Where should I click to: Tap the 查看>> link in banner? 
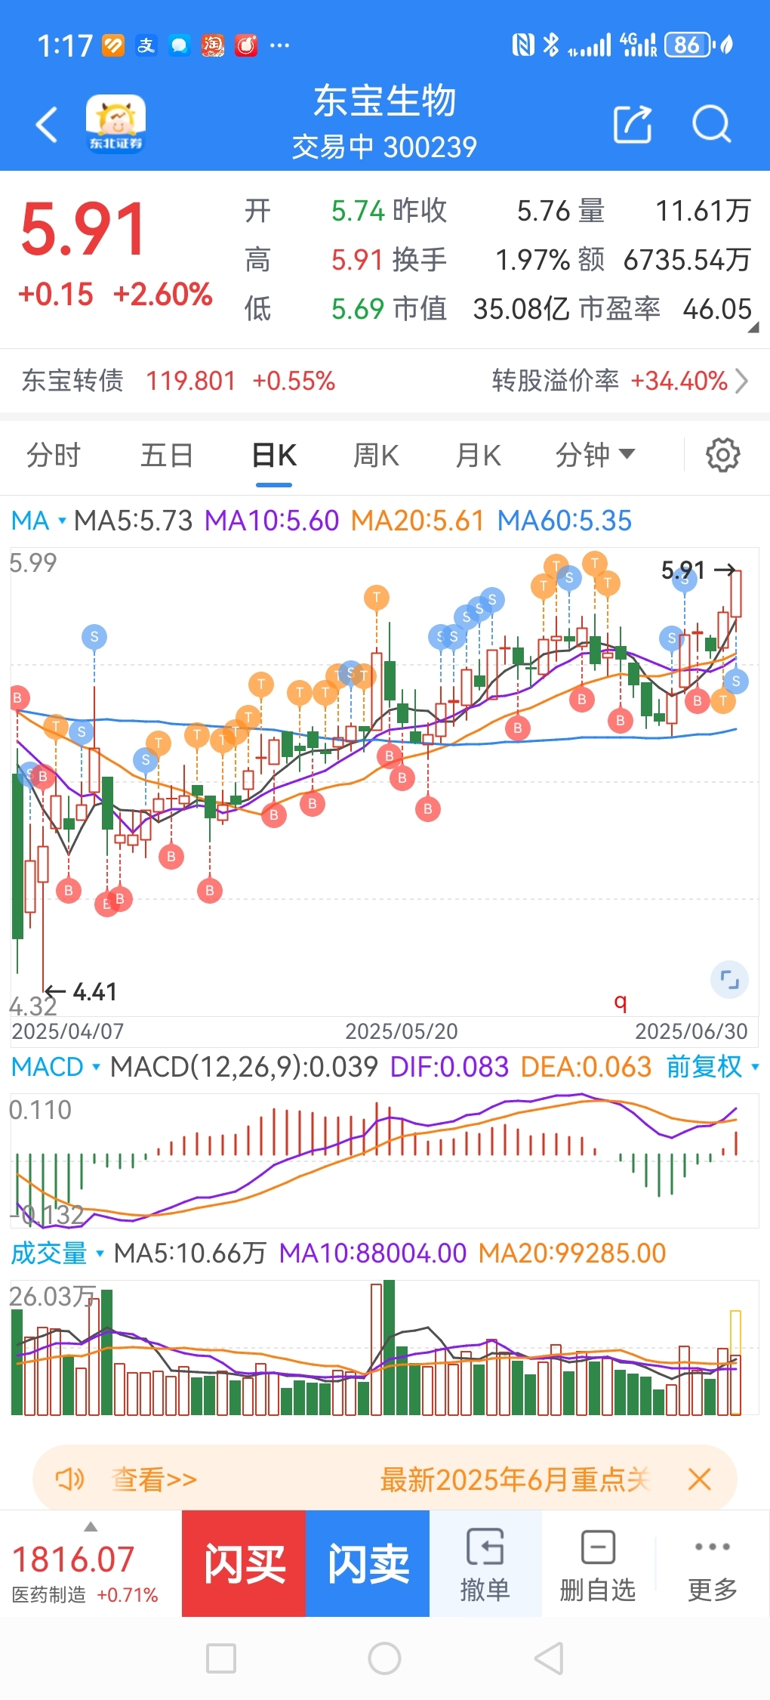[x=154, y=1479]
